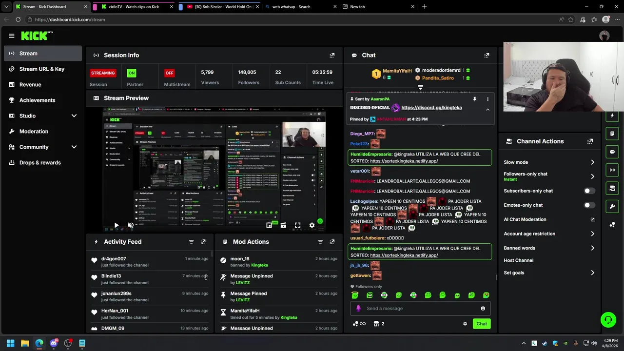
Task: Switch to cirilioTV Kick clips tab
Action: tap(134, 7)
